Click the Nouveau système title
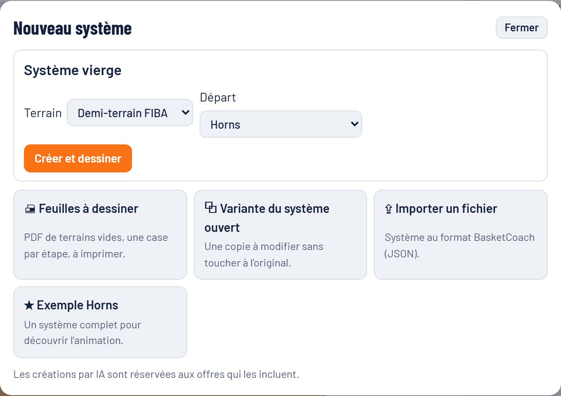This screenshot has width=561, height=396. click(x=73, y=28)
